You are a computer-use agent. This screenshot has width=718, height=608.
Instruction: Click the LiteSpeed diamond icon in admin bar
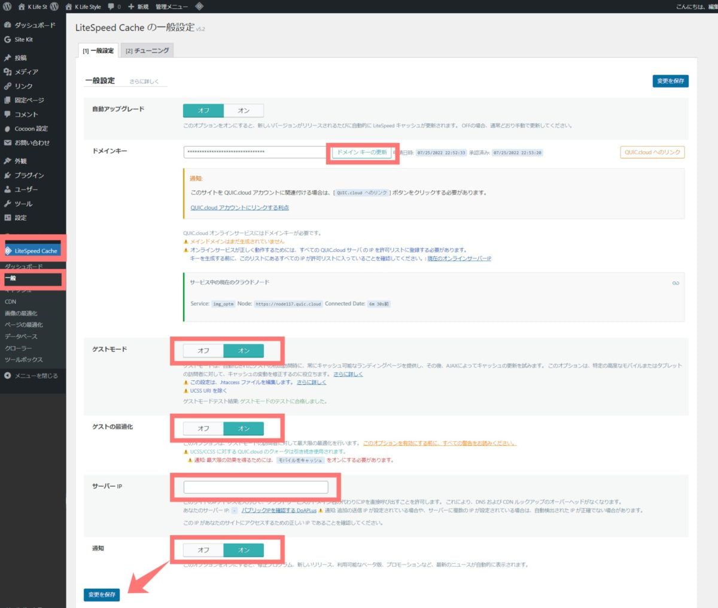pos(199,7)
